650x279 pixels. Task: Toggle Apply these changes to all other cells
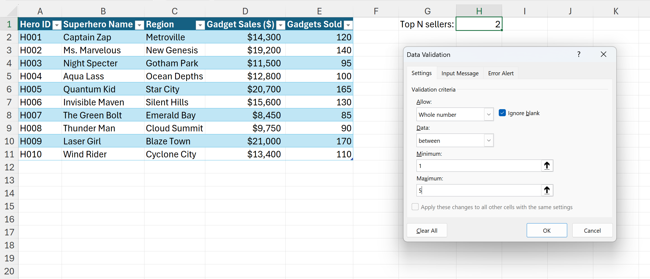pyautogui.click(x=415, y=207)
